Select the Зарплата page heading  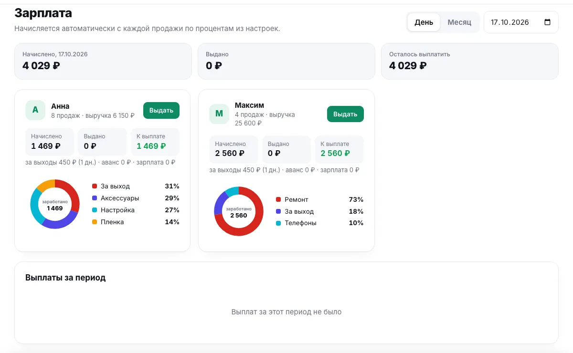(x=43, y=13)
